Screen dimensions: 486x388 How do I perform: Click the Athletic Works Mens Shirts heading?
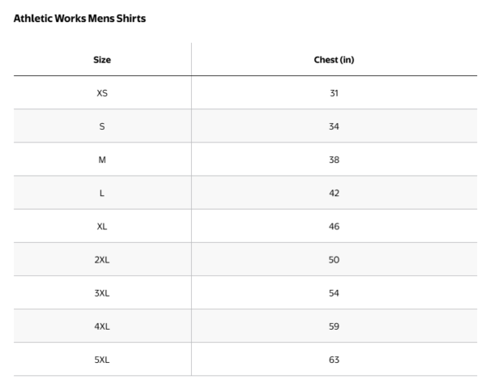pyautogui.click(x=80, y=19)
